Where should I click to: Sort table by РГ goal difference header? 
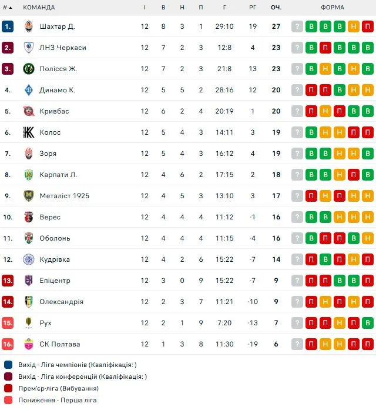coord(253,7)
